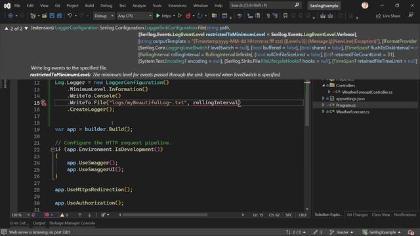The width and height of the screenshot is (420, 236).
Task: Open the Git menu
Action: [57, 5]
